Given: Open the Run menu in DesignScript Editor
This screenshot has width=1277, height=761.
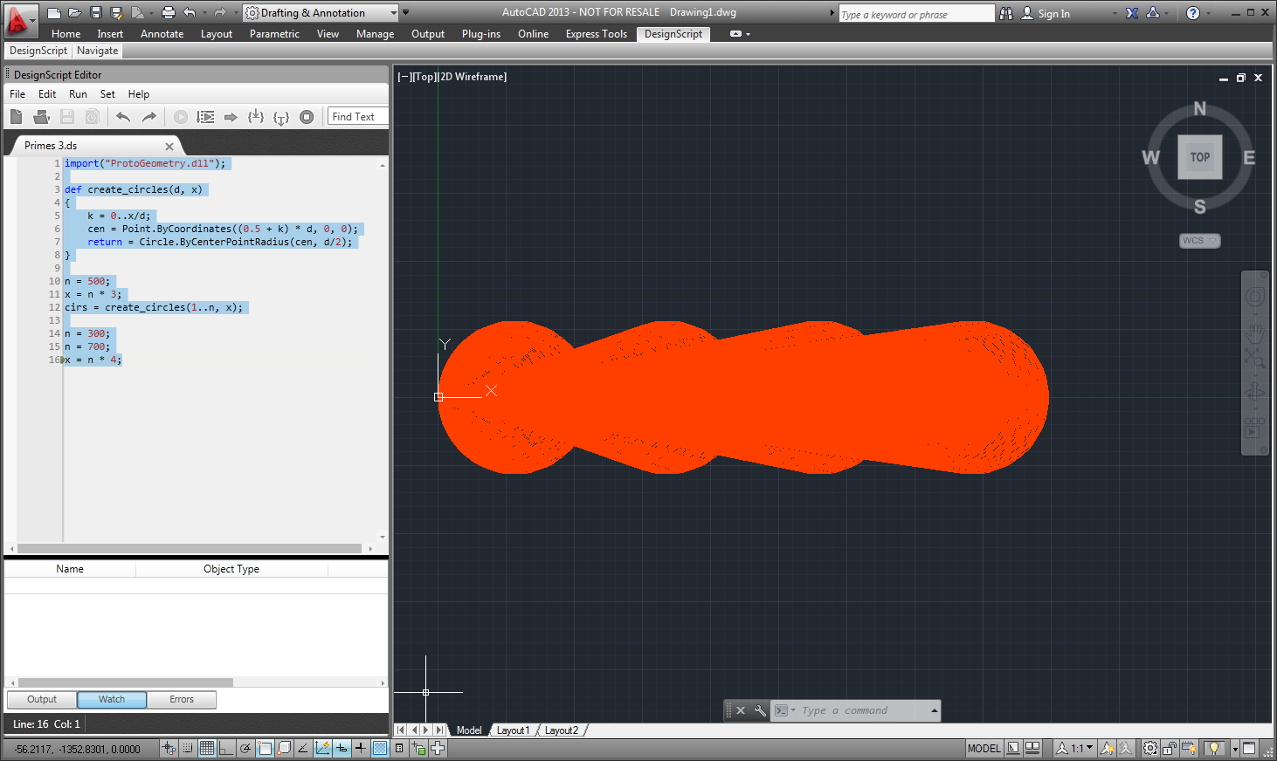Looking at the screenshot, I should 78,94.
